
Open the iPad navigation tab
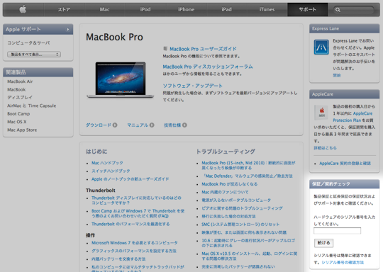coord(226,9)
